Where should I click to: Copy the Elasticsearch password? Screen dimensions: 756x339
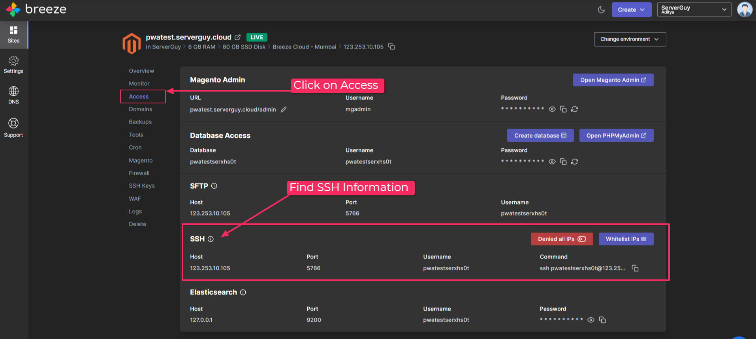602,320
